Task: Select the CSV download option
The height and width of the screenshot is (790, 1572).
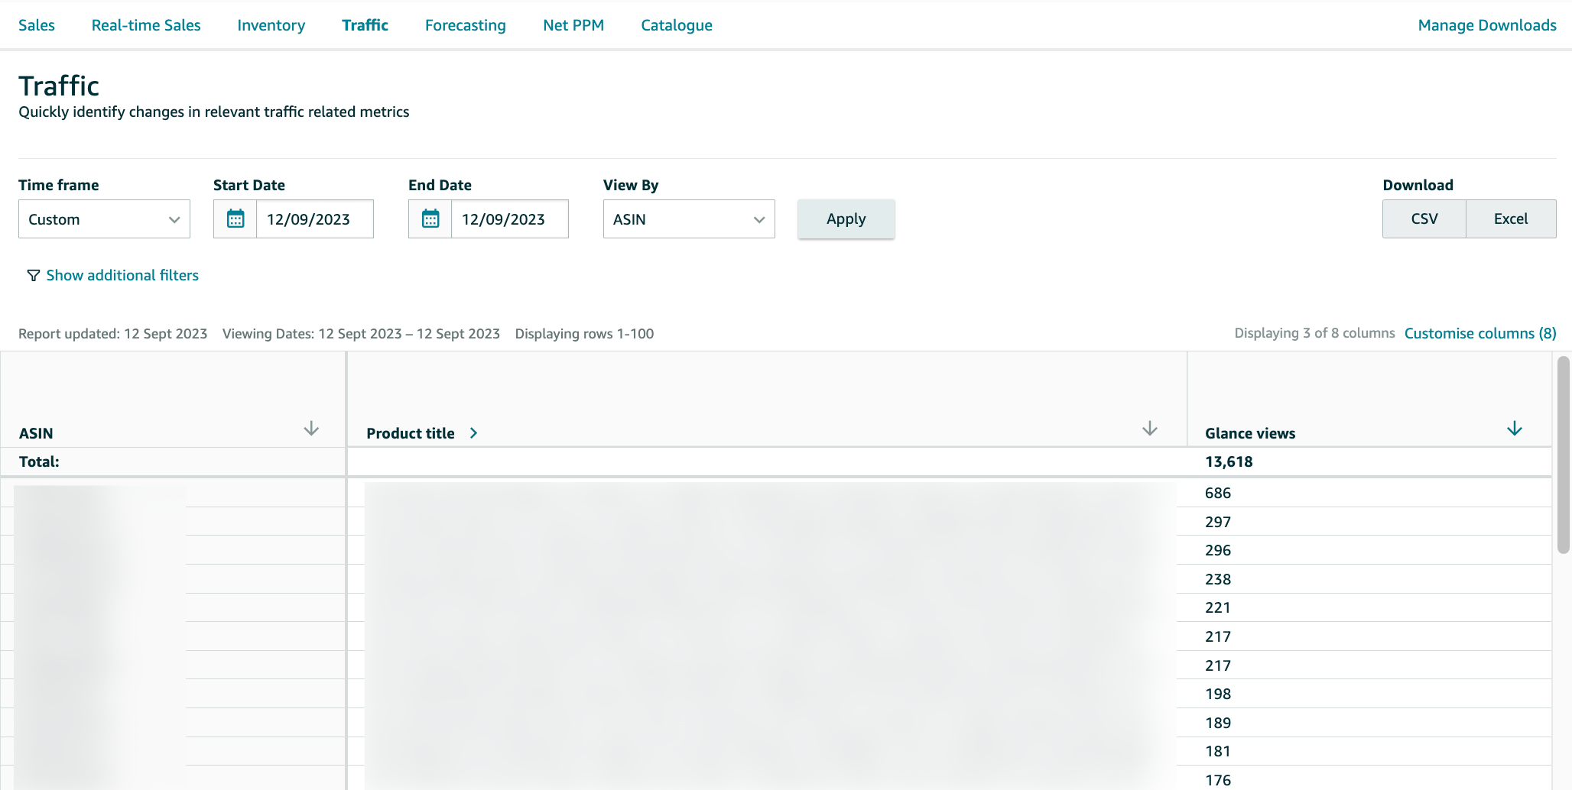Action: 1424,219
